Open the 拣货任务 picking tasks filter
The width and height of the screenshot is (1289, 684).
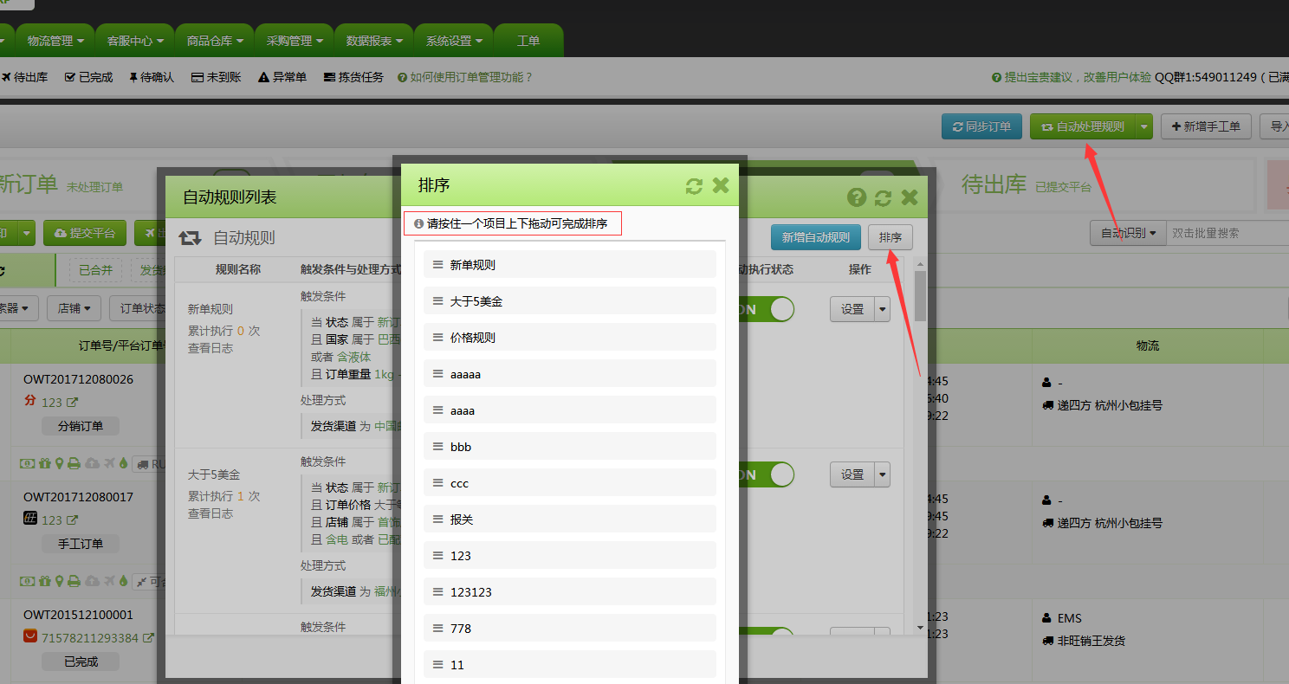click(x=353, y=77)
